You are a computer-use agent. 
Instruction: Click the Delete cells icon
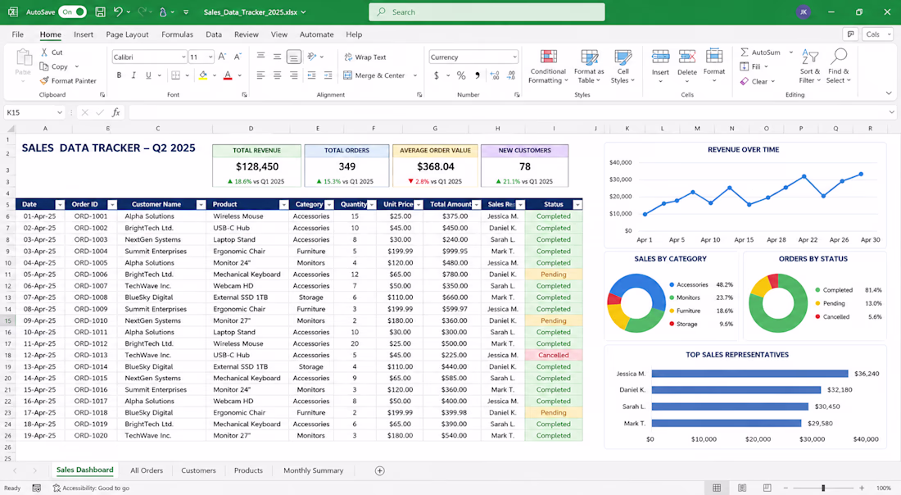coord(687,57)
